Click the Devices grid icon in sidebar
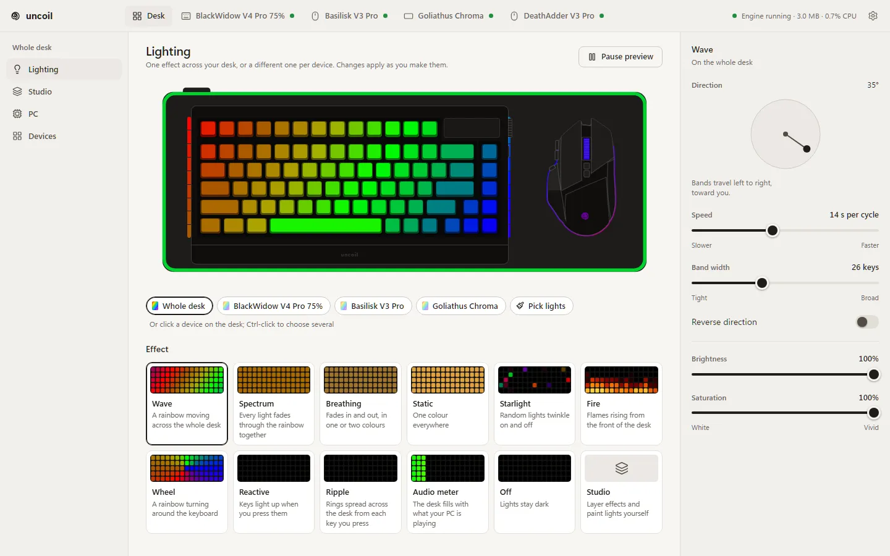Screen dimensions: 890x556 [x=17, y=136]
